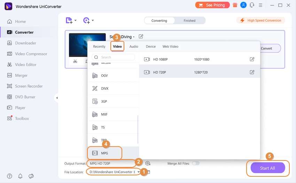Edit the HD 720P preset settings
Viewport: 296px width, 183px height.
point(252,72)
